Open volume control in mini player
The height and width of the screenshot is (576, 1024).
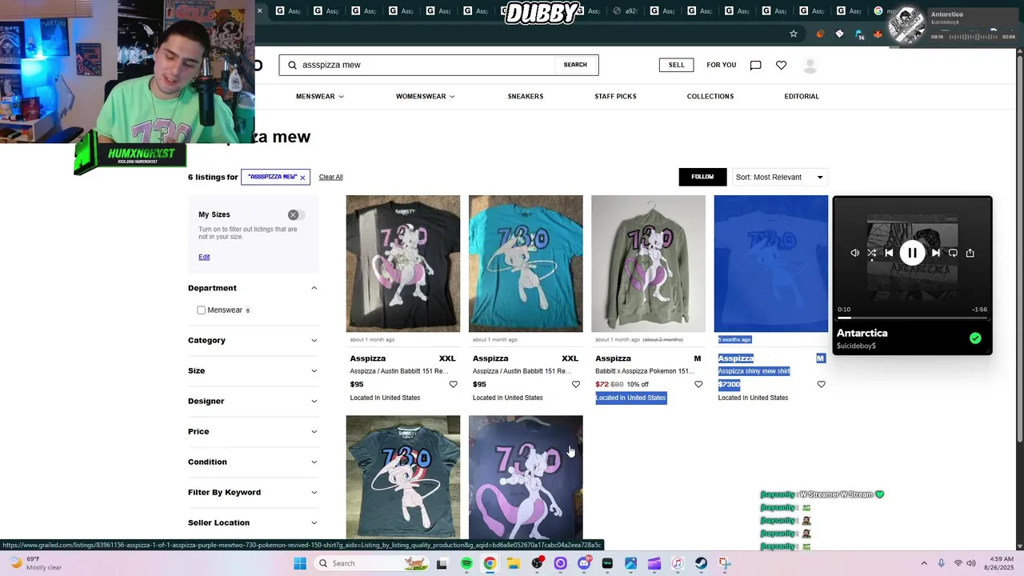pos(854,253)
